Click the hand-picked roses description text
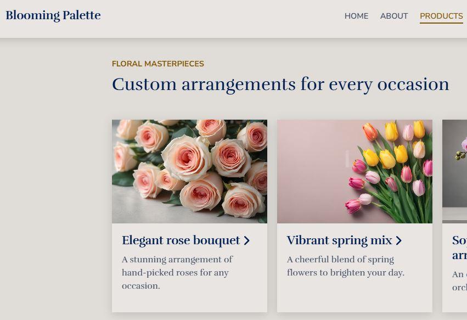 (177, 272)
